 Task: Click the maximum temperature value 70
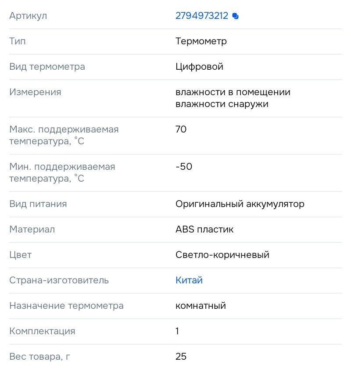pos(181,129)
